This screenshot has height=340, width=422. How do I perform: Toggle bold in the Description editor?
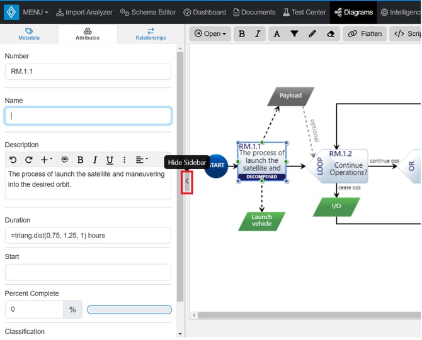click(x=80, y=160)
